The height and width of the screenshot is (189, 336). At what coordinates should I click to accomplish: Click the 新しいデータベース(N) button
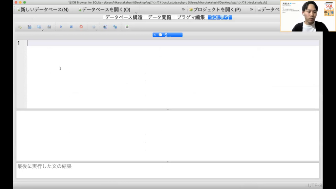(43, 10)
